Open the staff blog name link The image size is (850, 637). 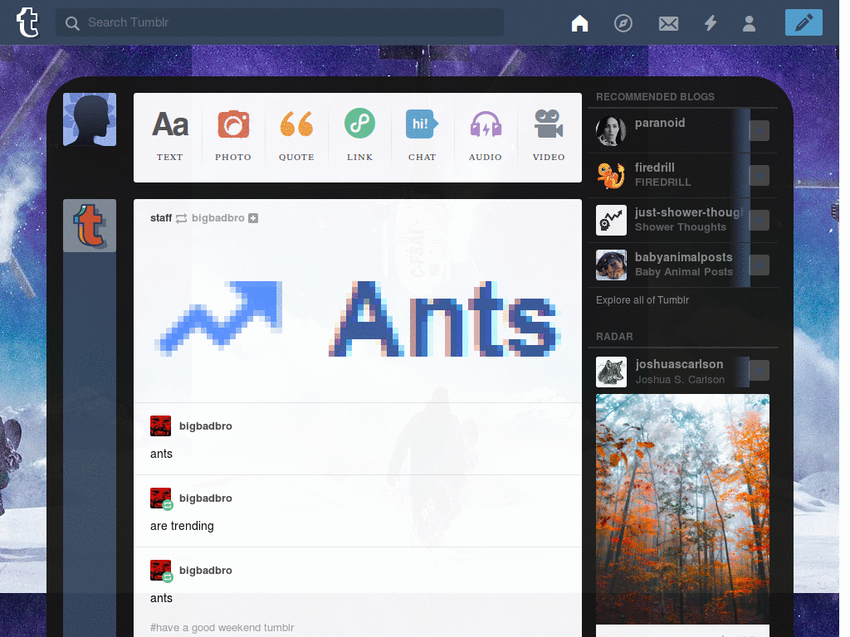161,218
